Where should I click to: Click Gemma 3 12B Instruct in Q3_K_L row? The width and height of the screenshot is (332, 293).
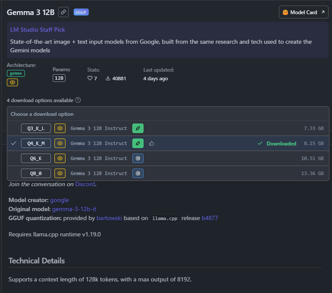point(99,128)
